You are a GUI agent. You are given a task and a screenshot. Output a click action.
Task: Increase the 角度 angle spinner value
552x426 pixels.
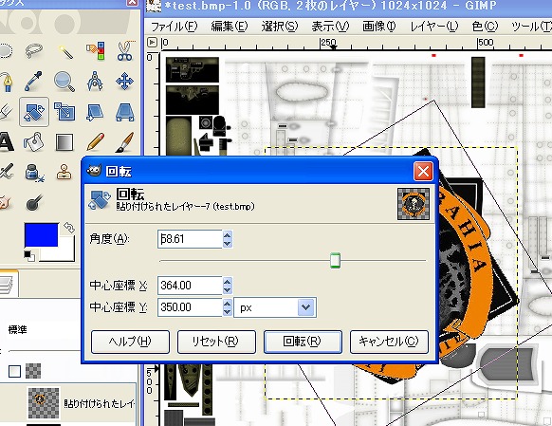click(228, 235)
